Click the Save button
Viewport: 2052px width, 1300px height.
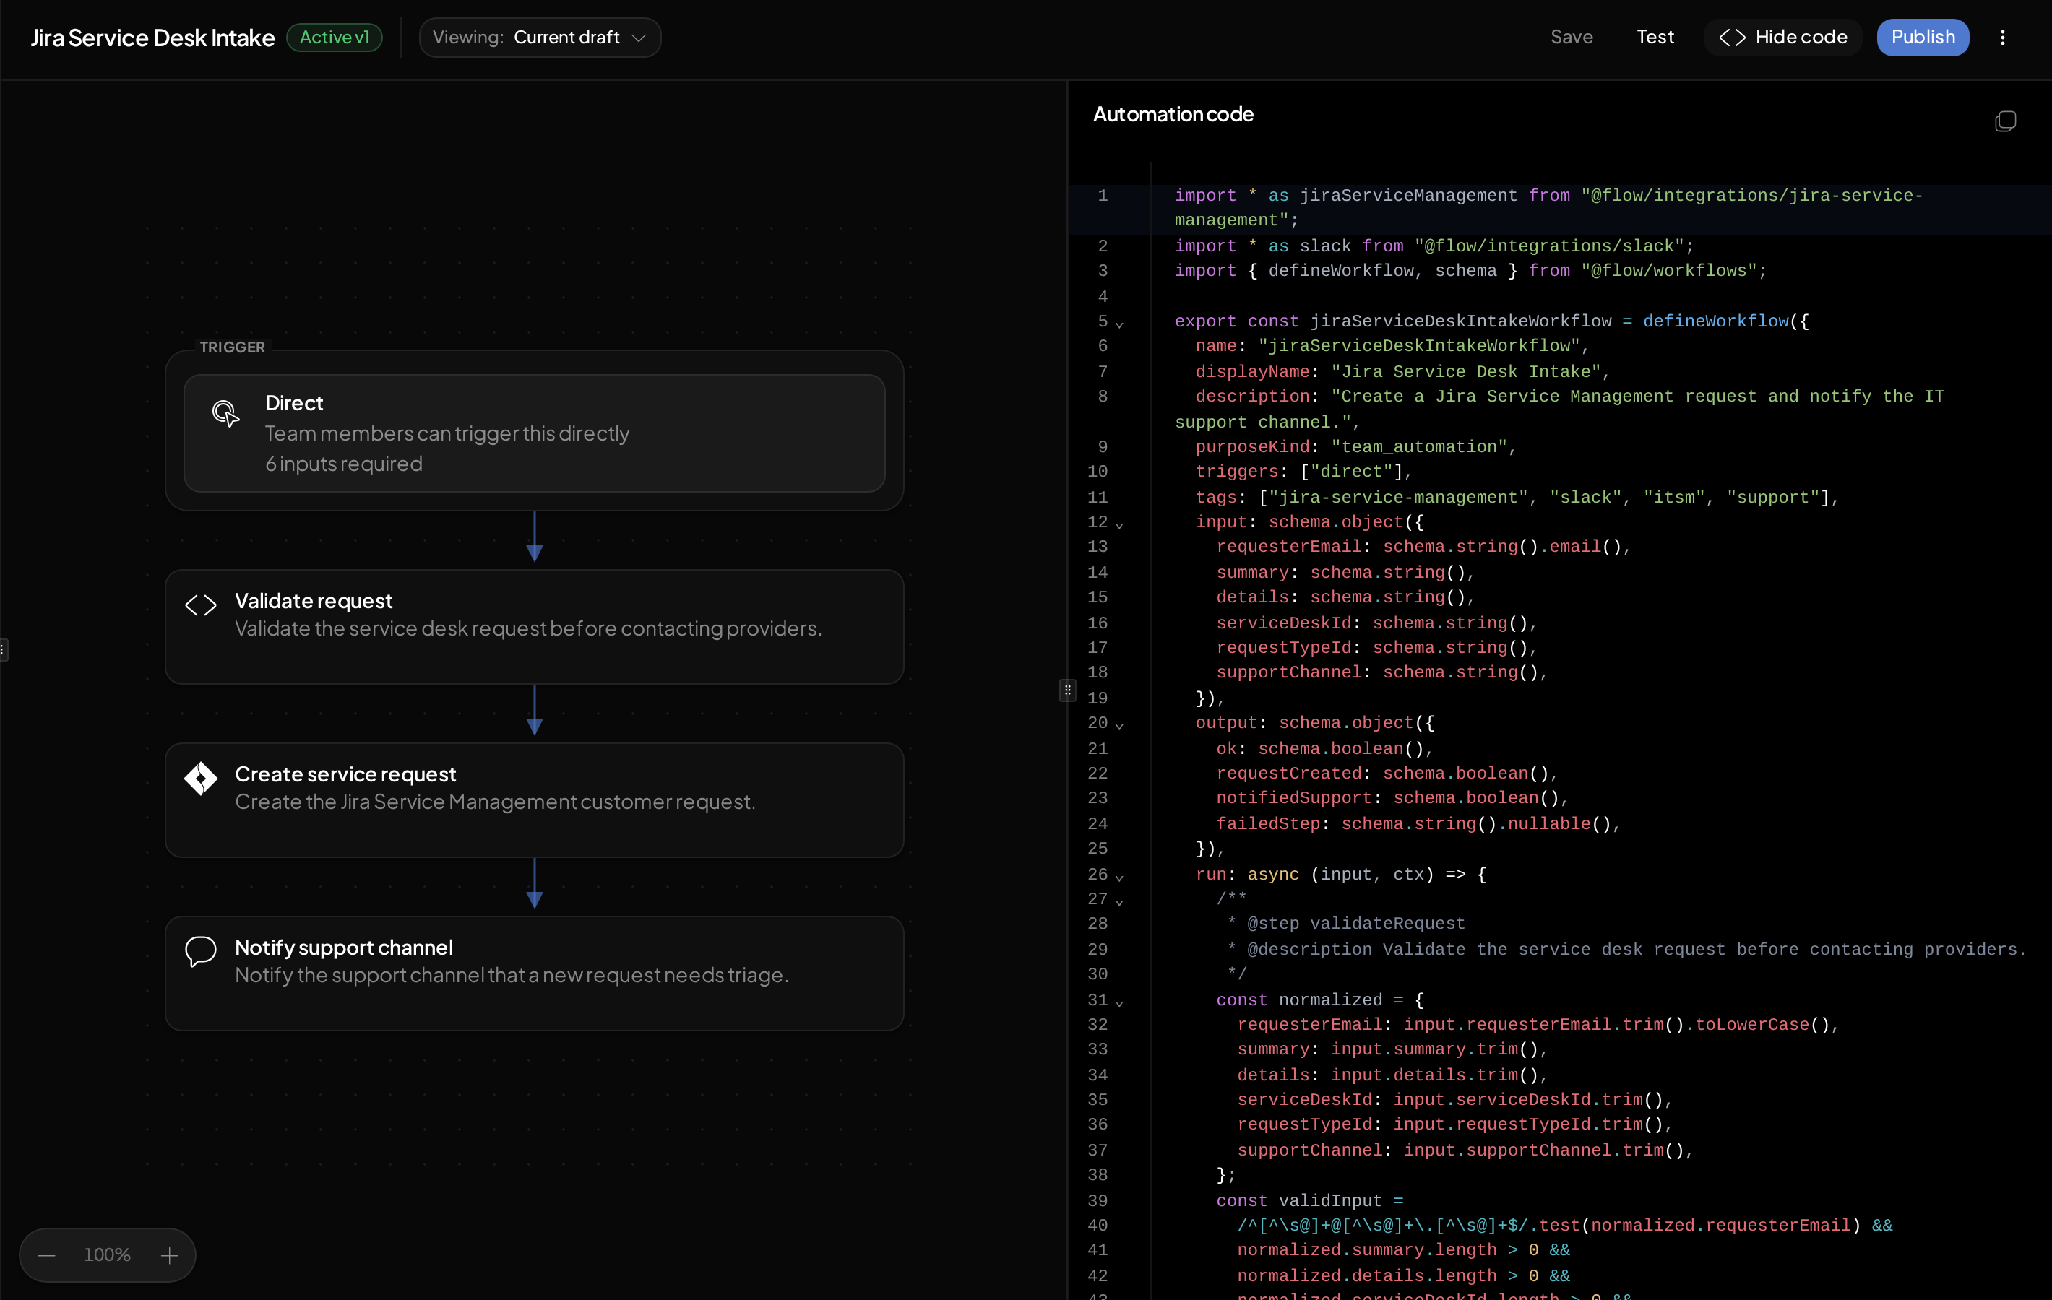tap(1572, 38)
